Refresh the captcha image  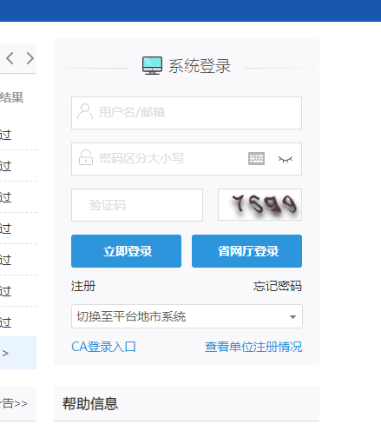coord(259,205)
